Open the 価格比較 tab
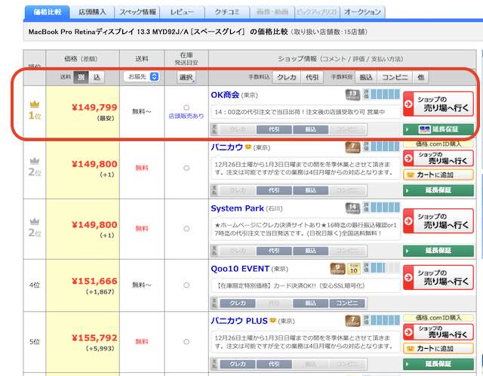The image size is (483, 376). 47,12
